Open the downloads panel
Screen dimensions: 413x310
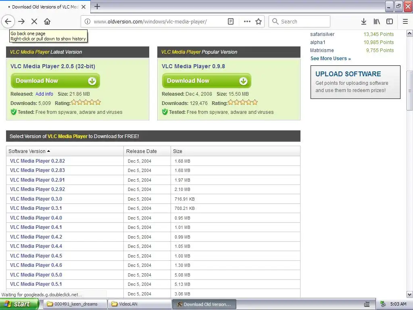[x=364, y=21]
